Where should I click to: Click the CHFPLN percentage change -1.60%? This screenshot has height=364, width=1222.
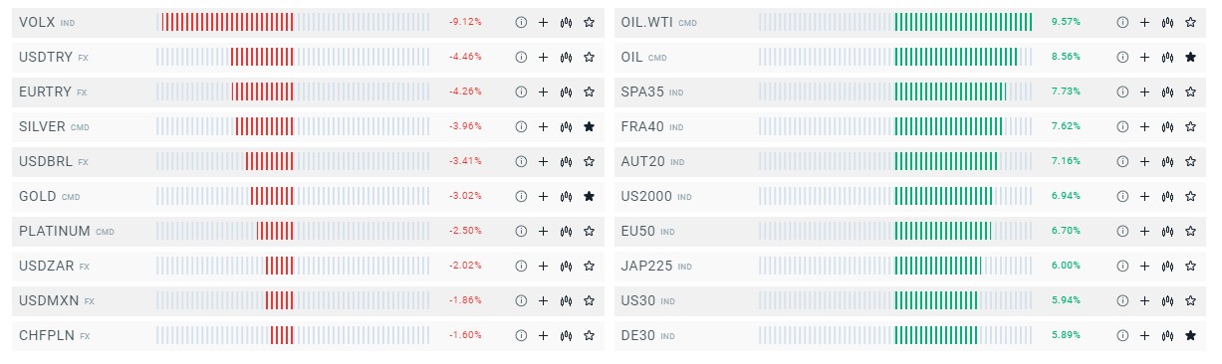pyautogui.click(x=465, y=335)
